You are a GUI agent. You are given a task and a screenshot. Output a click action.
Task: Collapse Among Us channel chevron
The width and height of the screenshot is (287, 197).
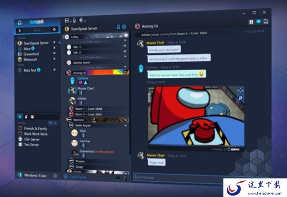coord(125,72)
